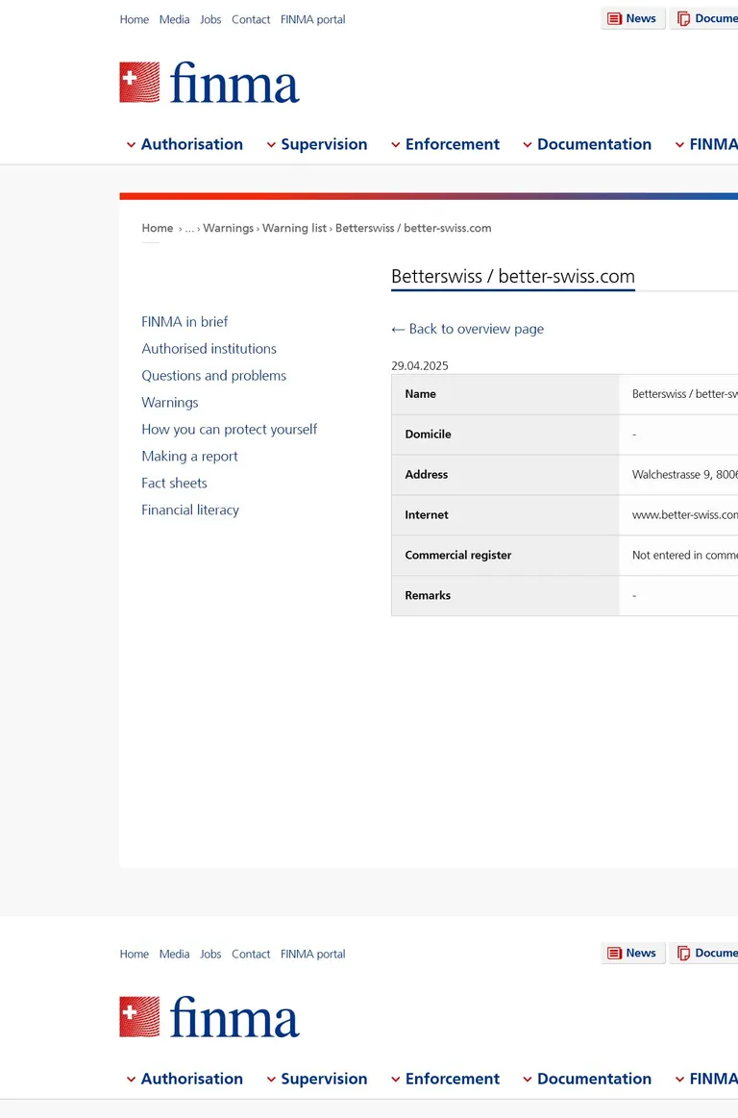Expand the Enforcement menu in top navigation

click(446, 144)
